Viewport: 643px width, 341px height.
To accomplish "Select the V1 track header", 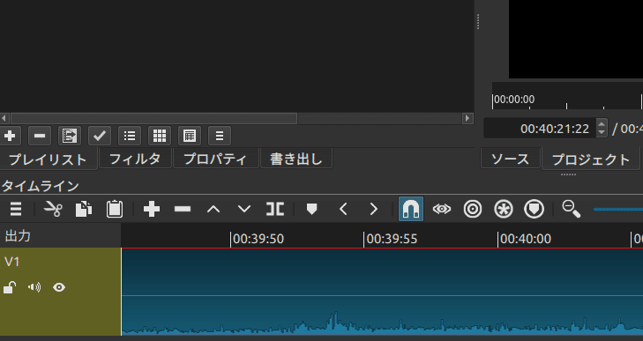I will [x=60, y=292].
